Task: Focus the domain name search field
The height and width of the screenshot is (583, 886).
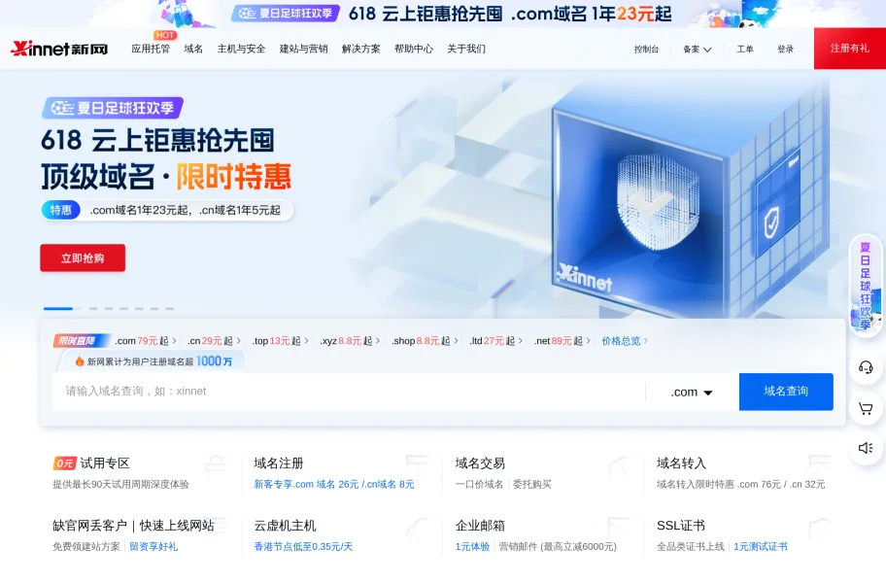Action: coord(349,392)
